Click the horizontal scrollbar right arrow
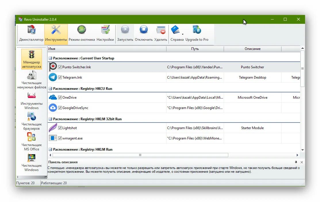320x202 pixels. coord(297,155)
